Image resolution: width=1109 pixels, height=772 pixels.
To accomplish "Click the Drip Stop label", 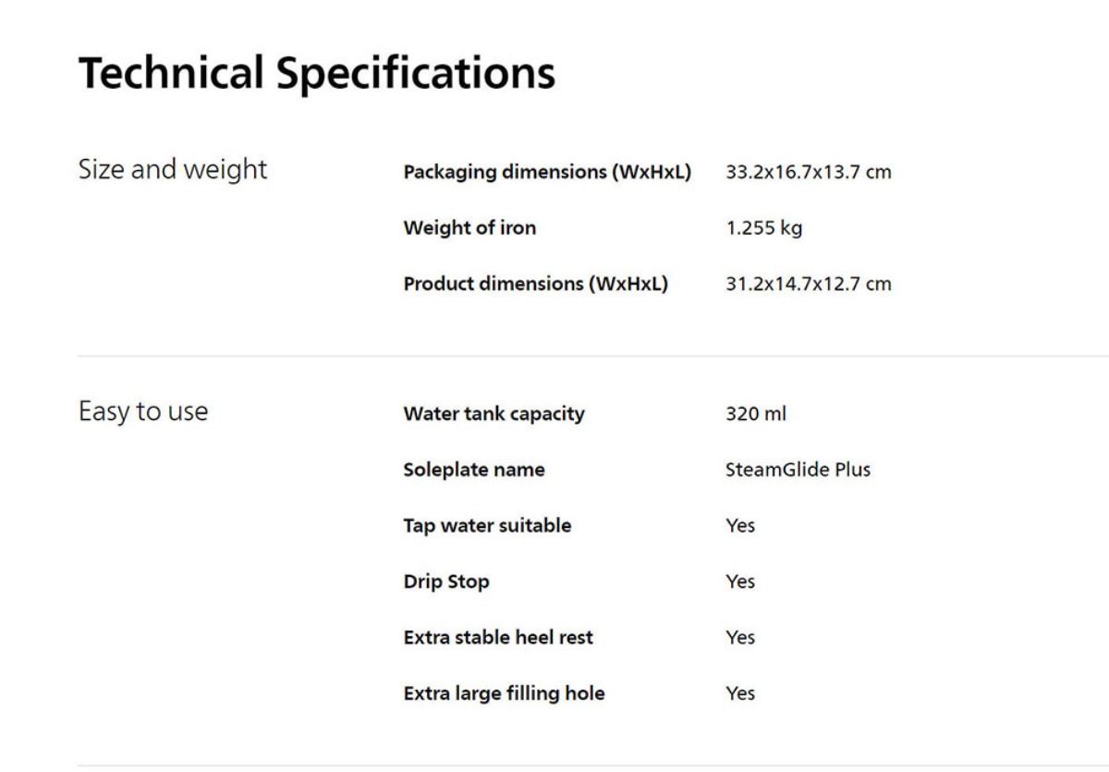I will pos(446,582).
